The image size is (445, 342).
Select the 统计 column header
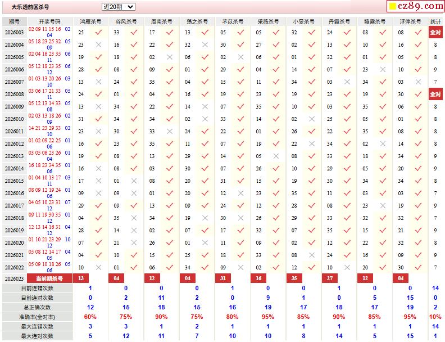[x=435, y=21]
